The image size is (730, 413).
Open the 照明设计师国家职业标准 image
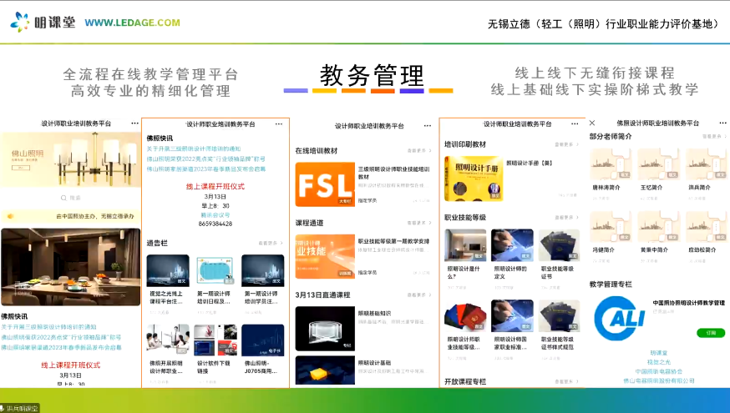pyautogui.click(x=512, y=315)
